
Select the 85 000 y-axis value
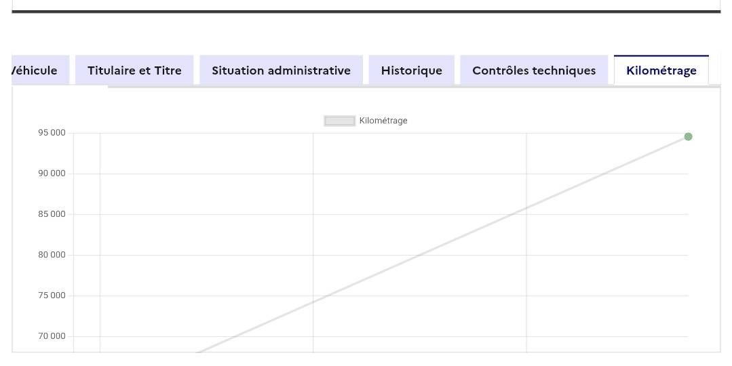coord(52,214)
